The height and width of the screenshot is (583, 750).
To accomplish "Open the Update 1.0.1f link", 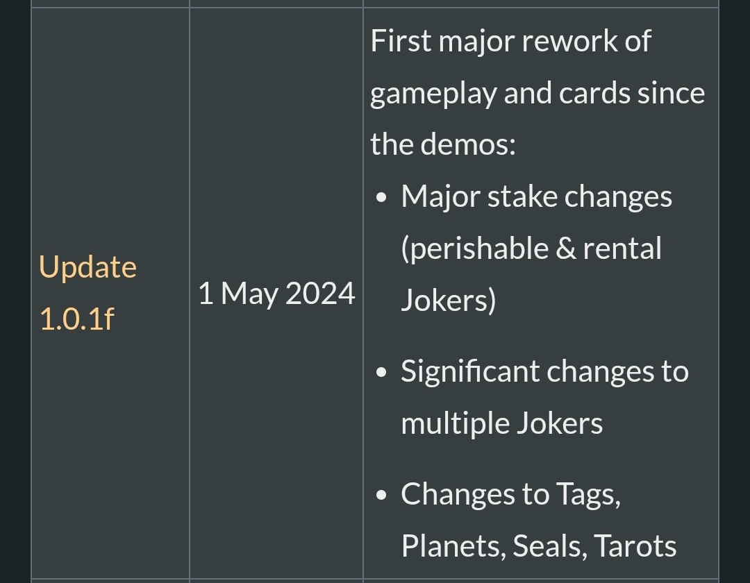I will pyautogui.click(x=88, y=292).
